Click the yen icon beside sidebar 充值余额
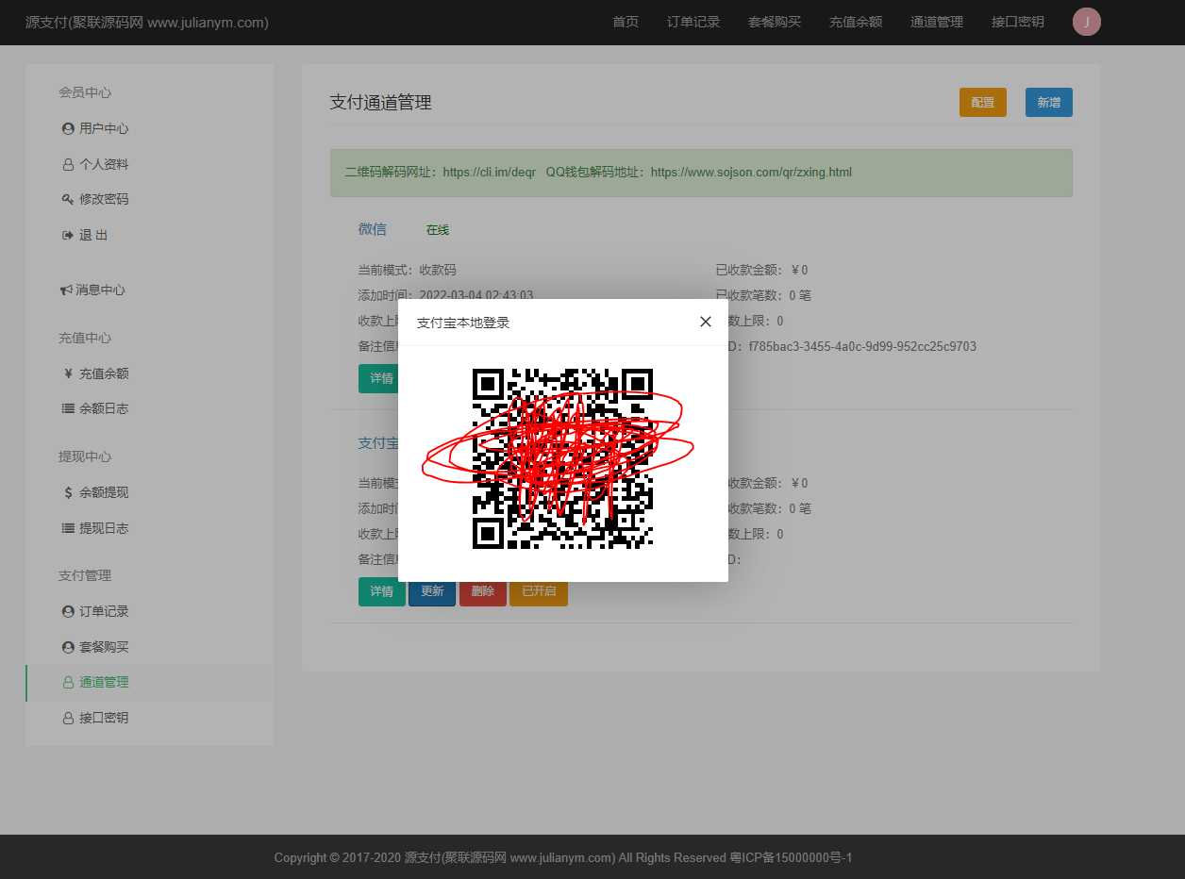The image size is (1185, 879). [68, 373]
